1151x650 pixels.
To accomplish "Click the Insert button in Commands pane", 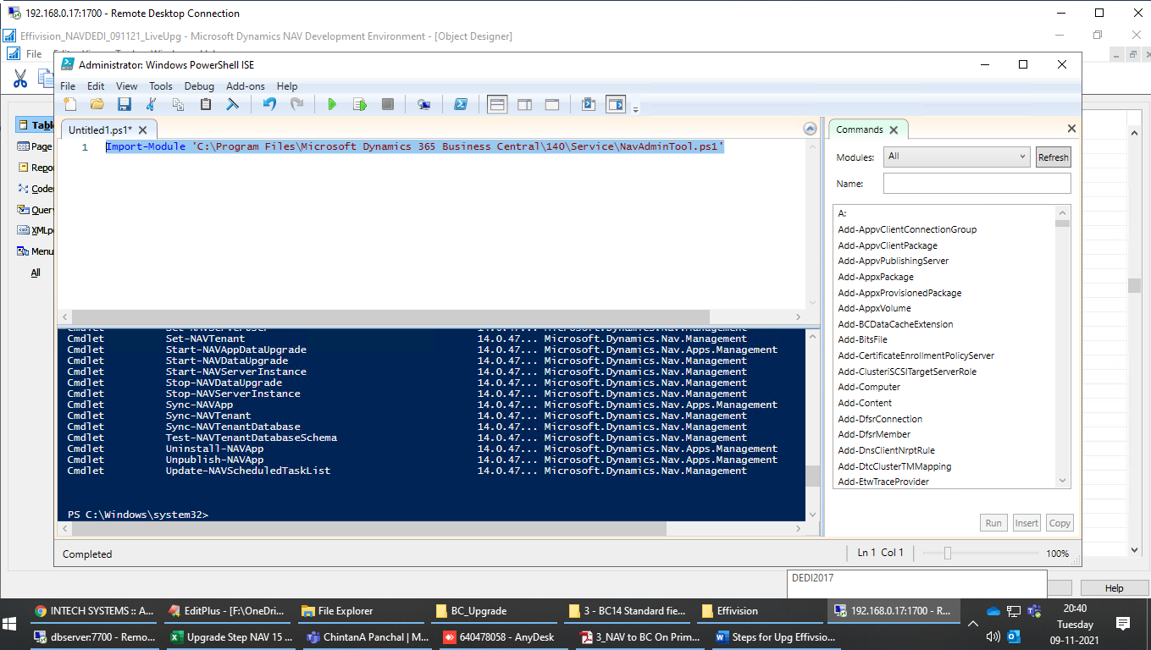I will point(1026,523).
